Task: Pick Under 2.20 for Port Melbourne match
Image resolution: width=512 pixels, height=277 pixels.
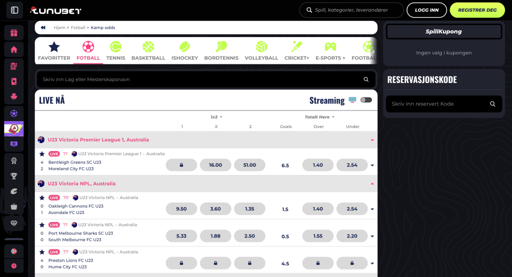Action: tap(352, 236)
